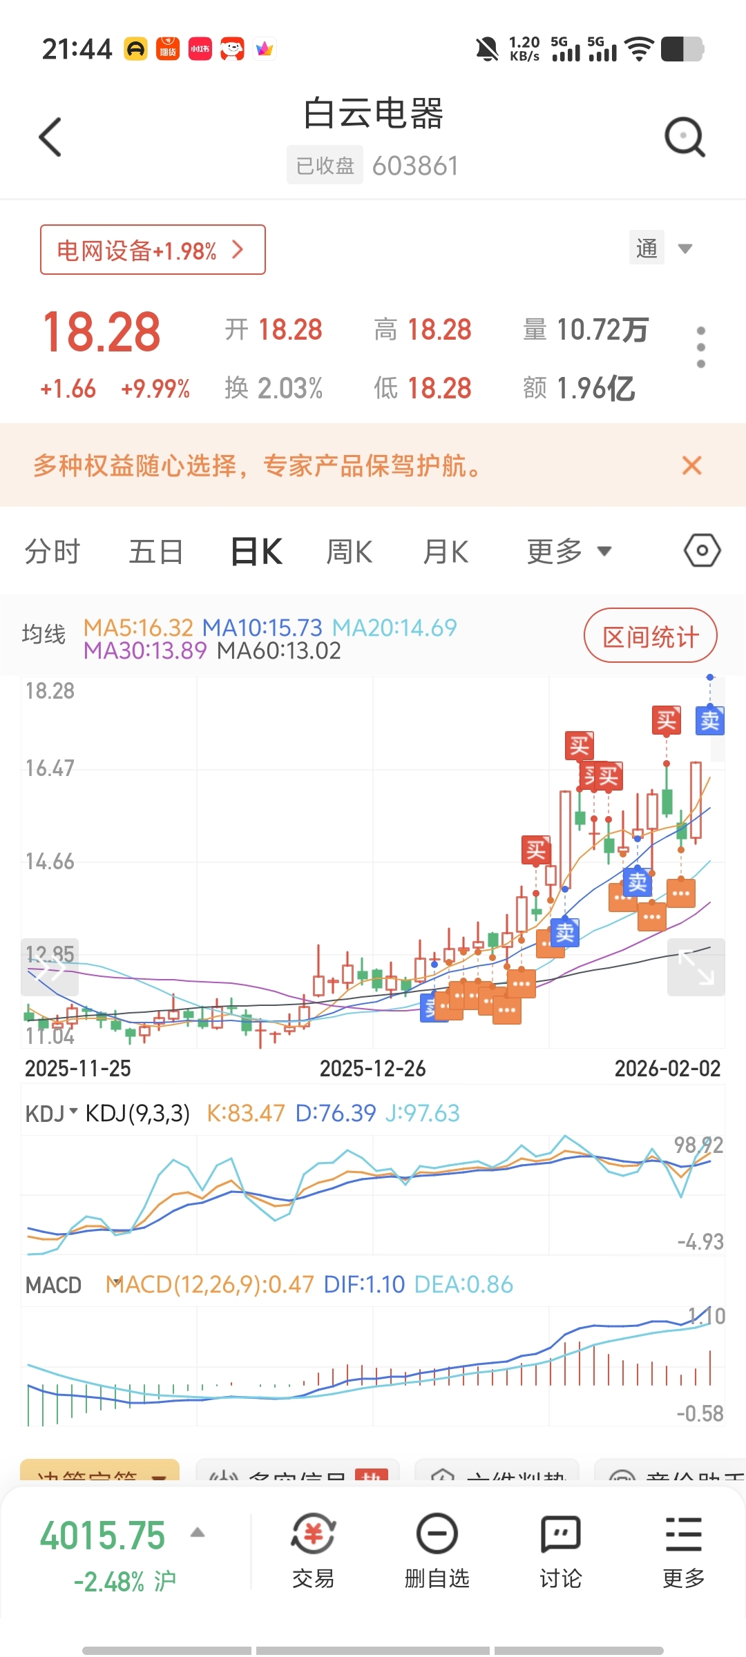Tap the current price 18.28
Screen dimensions: 746x1657
[x=102, y=332]
